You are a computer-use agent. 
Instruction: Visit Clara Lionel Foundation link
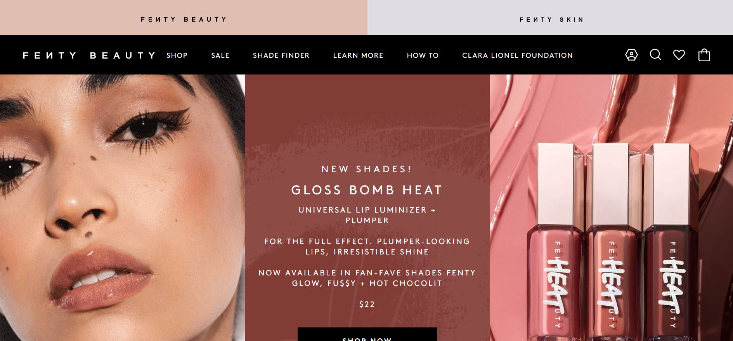pyautogui.click(x=517, y=55)
